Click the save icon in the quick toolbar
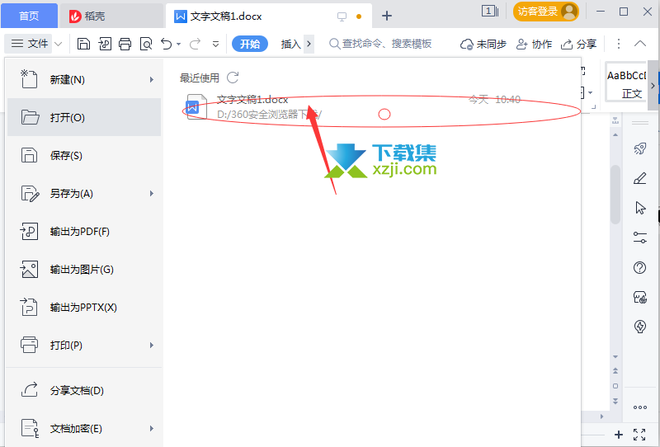660x447 pixels. tap(83, 44)
